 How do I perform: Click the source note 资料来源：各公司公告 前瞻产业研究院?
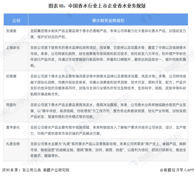(36, 170)
